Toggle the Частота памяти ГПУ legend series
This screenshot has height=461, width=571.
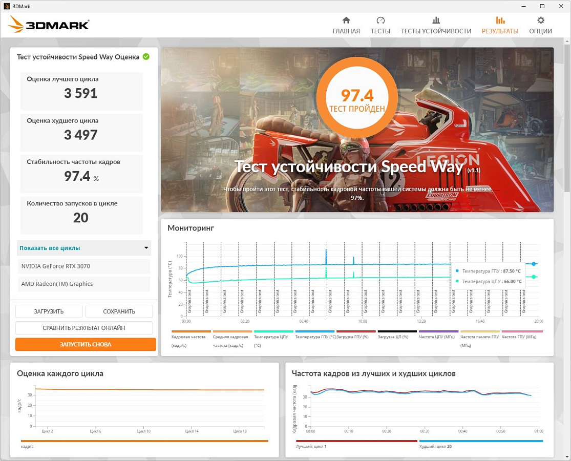[480, 339]
